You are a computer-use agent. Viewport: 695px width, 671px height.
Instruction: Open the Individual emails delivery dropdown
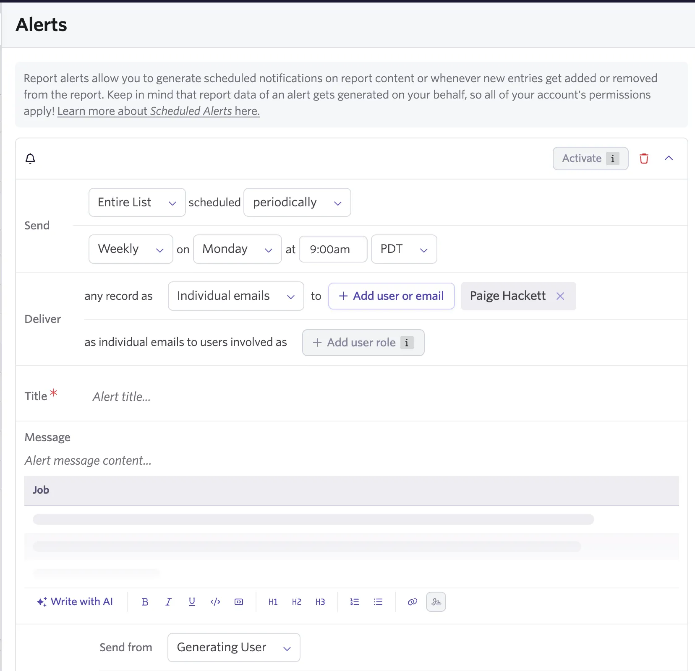click(236, 296)
